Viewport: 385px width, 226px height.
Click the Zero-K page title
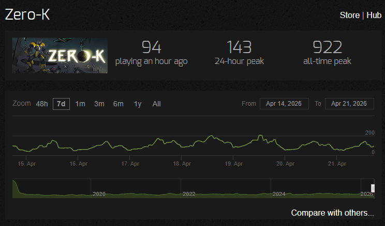27,14
